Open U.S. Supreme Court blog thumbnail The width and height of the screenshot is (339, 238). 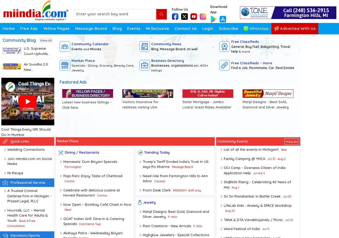coord(12,51)
